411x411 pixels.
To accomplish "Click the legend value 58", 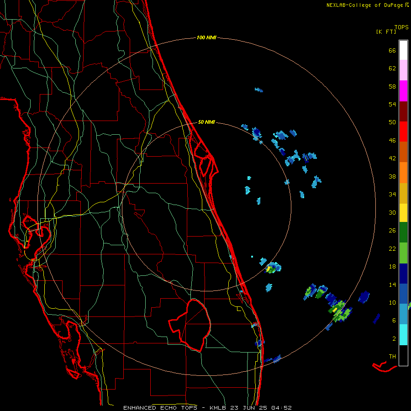I will pyautogui.click(x=392, y=86).
